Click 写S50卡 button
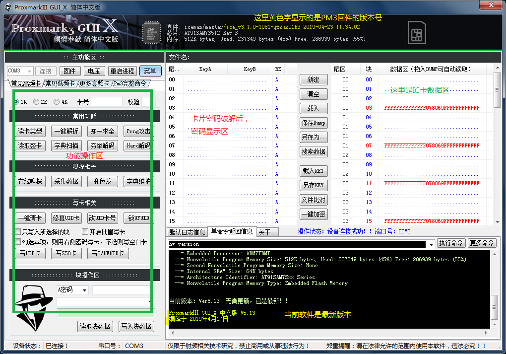506x354 pixels. (x=66, y=253)
